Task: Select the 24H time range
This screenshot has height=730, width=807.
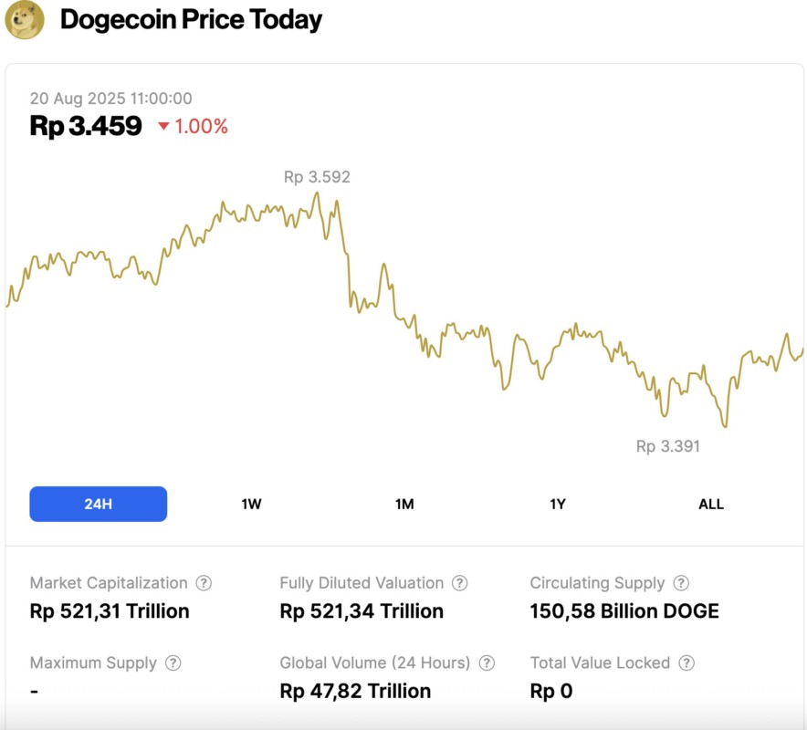Action: (98, 503)
